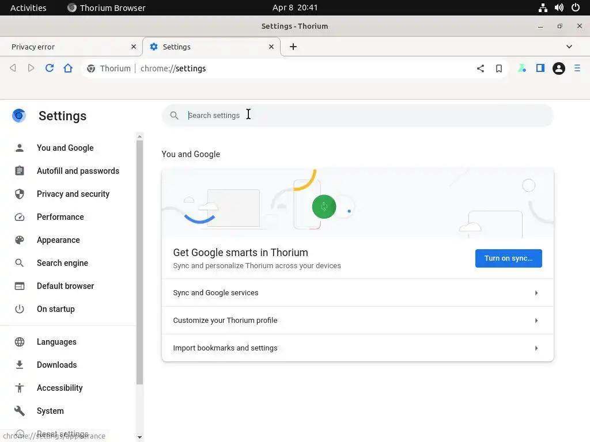Open Appearance settings section

click(58, 240)
